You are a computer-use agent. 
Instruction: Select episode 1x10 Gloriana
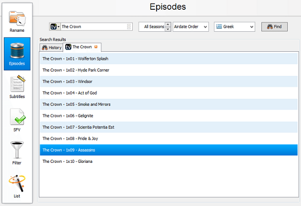click(x=169, y=161)
